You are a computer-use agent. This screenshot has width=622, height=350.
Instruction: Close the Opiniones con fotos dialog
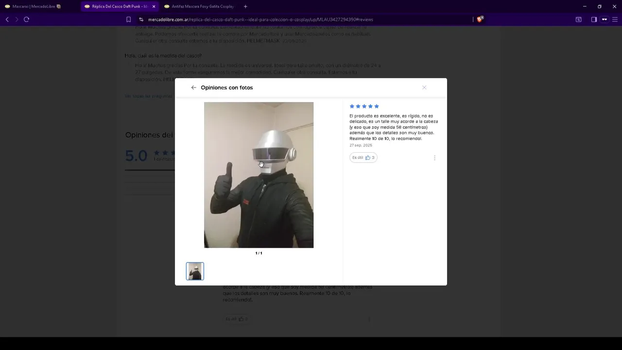pyautogui.click(x=424, y=87)
